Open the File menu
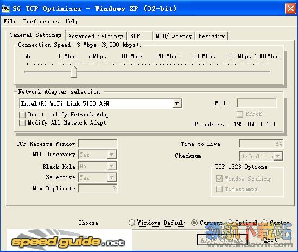 click(x=10, y=22)
